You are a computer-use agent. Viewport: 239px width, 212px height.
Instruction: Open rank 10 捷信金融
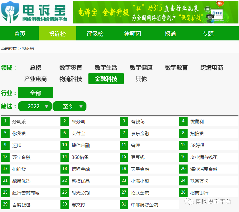point(90,145)
